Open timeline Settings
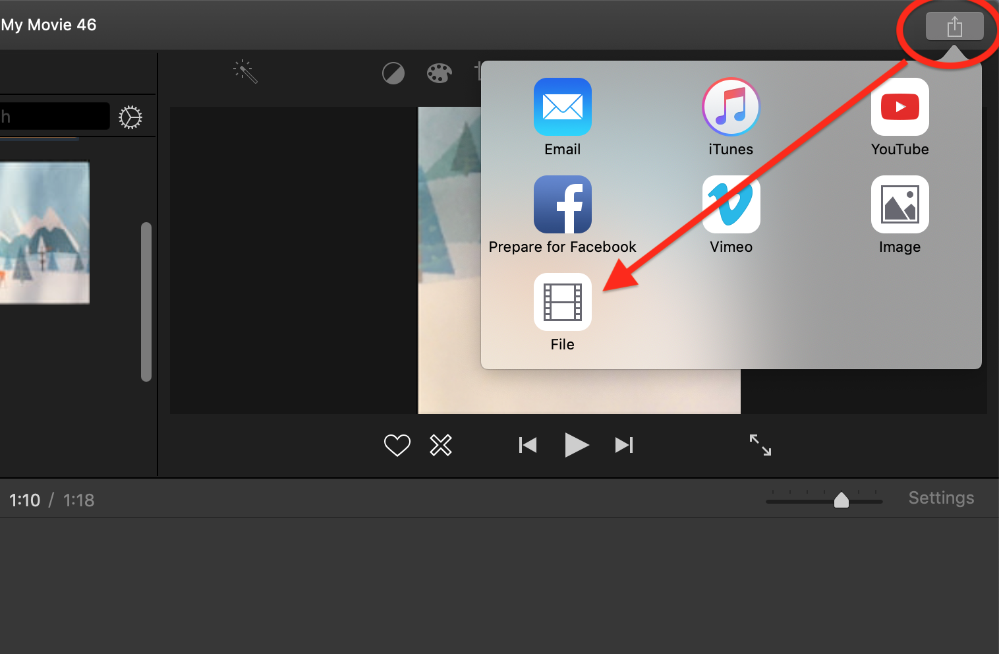Screen dimensions: 999x654 pos(941,498)
